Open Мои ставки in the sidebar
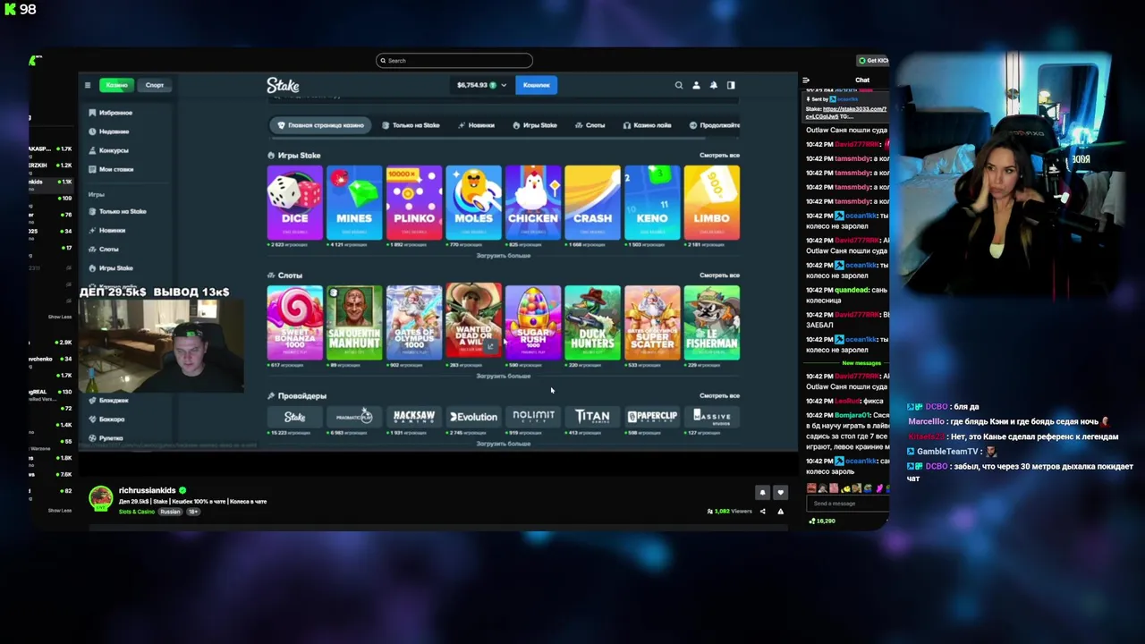The width and height of the screenshot is (1145, 644). click(x=111, y=169)
